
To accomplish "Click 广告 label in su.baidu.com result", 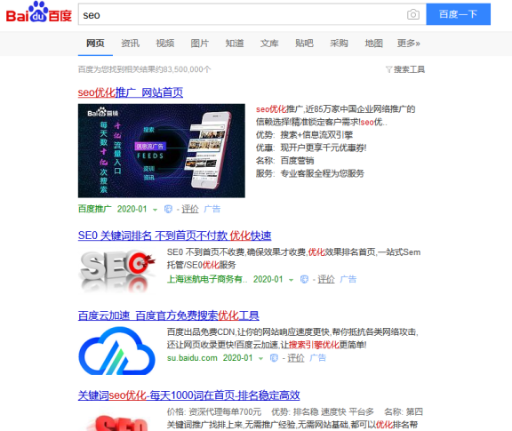I will (x=318, y=358).
